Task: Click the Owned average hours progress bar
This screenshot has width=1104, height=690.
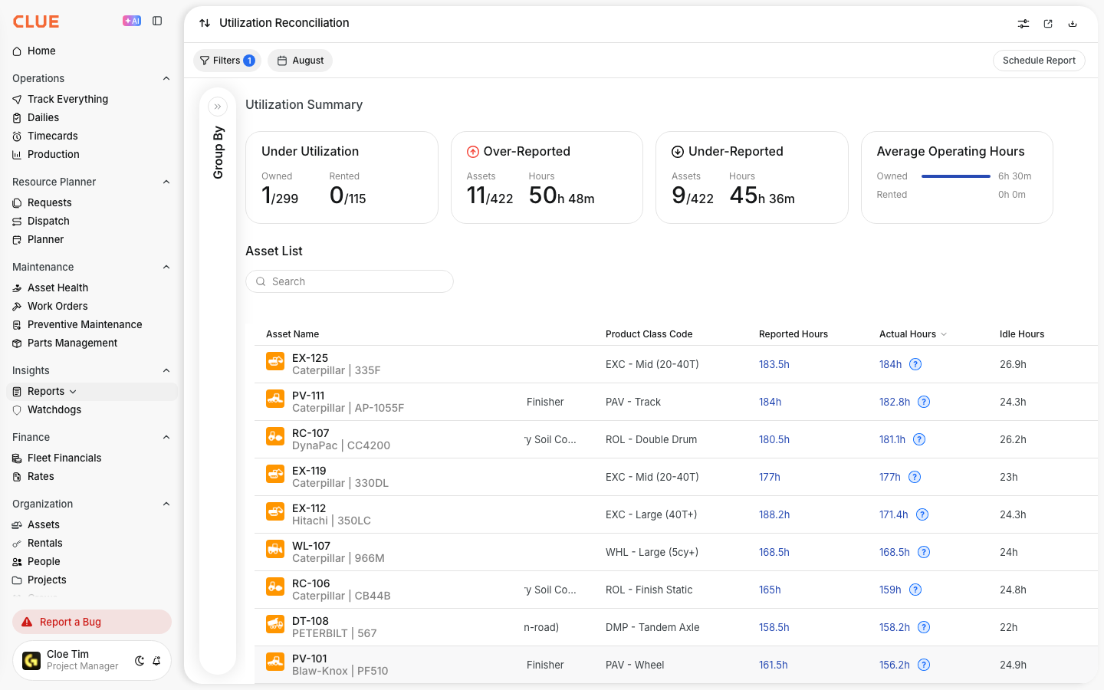Action: (956, 176)
